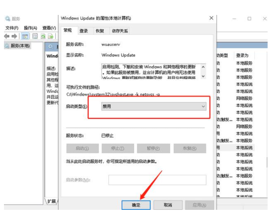
Task: Click the disabled 应用(A) button
Action: pos(199,205)
